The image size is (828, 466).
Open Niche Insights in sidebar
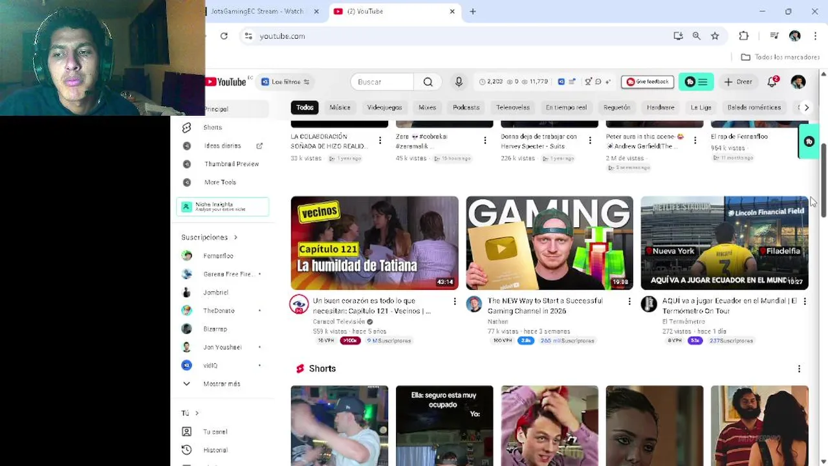(x=223, y=206)
